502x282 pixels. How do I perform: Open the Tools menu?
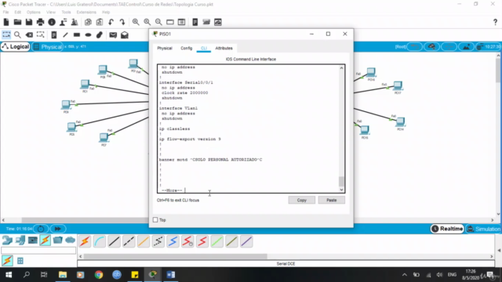[66, 13]
